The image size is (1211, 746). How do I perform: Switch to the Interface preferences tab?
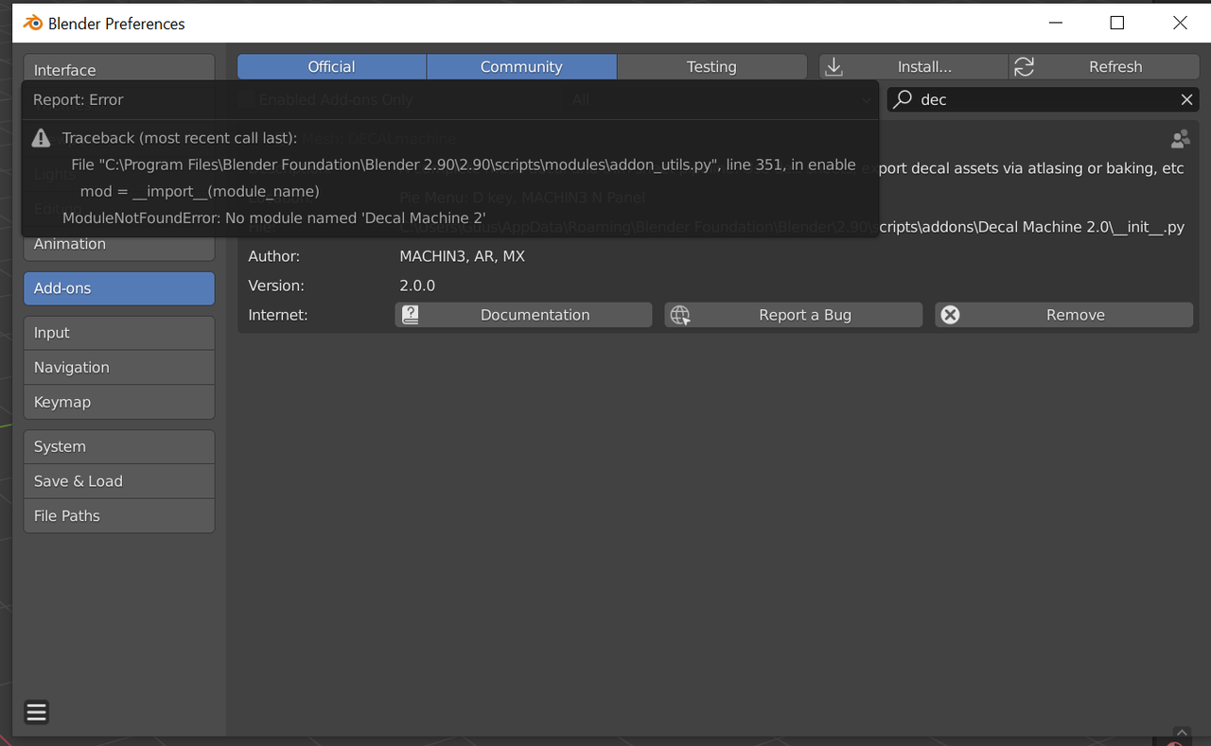point(119,68)
